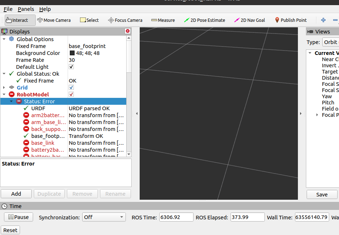Image resolution: width=339 pixels, height=235 pixels.
Task: Open the Panels menu
Action: tap(26, 9)
